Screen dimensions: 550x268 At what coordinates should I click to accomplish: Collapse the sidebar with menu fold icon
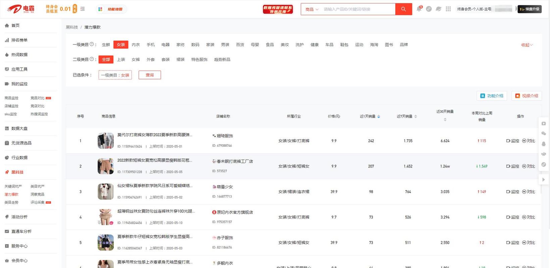[x=83, y=9]
